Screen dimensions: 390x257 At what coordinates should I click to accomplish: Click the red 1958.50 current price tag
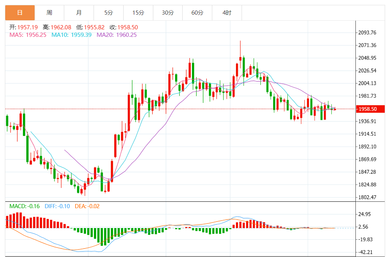click(x=370, y=109)
